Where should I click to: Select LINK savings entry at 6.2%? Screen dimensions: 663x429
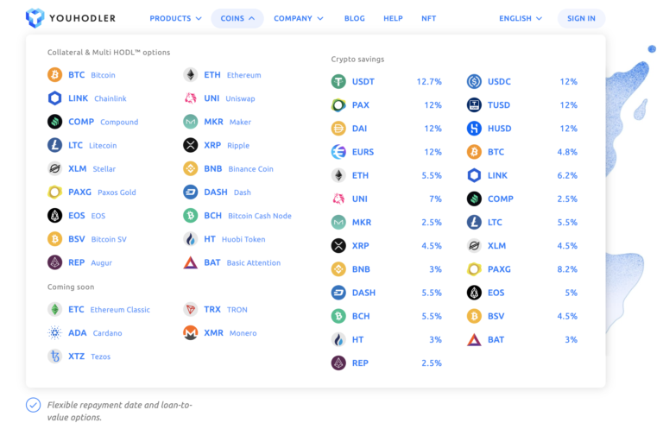(522, 175)
